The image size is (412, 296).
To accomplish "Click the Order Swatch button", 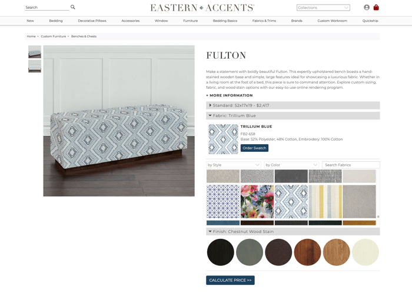I will click(254, 148).
